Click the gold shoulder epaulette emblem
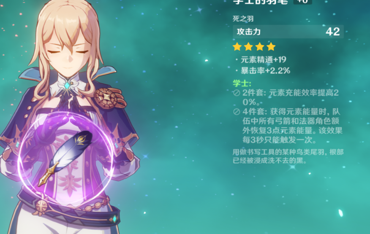The image size is (370, 234). (110, 98)
